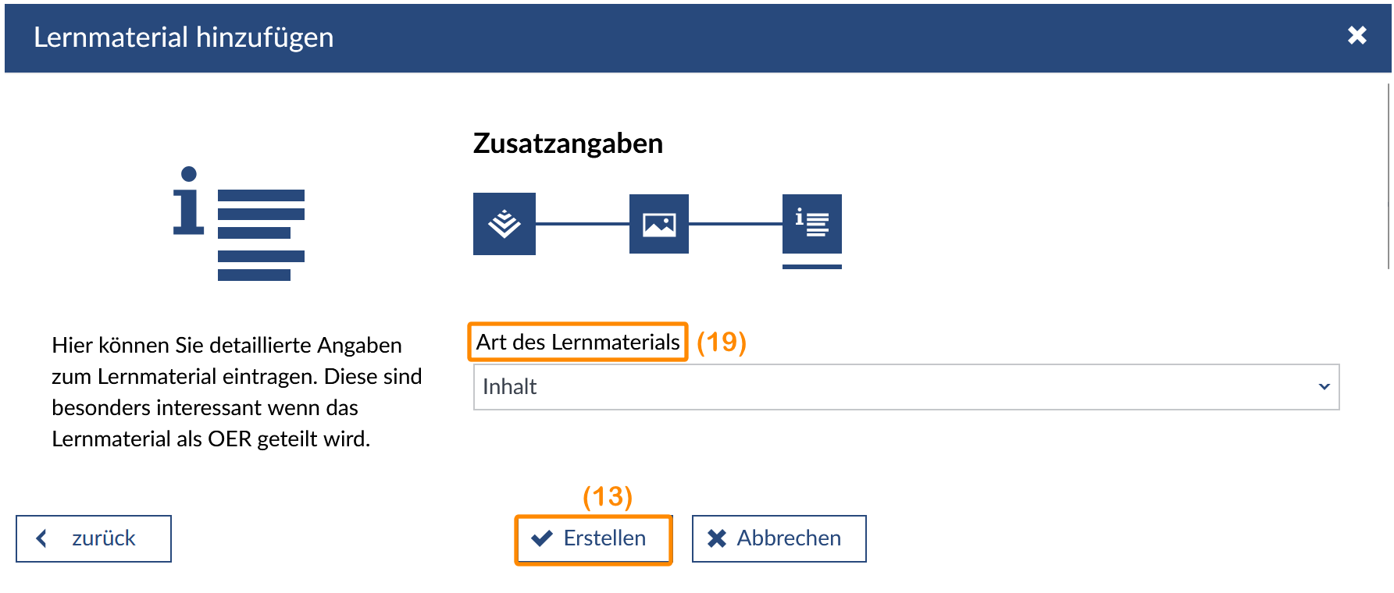
Task: Click the left chevron icon in the zurück button
Action: pyautogui.click(x=41, y=538)
